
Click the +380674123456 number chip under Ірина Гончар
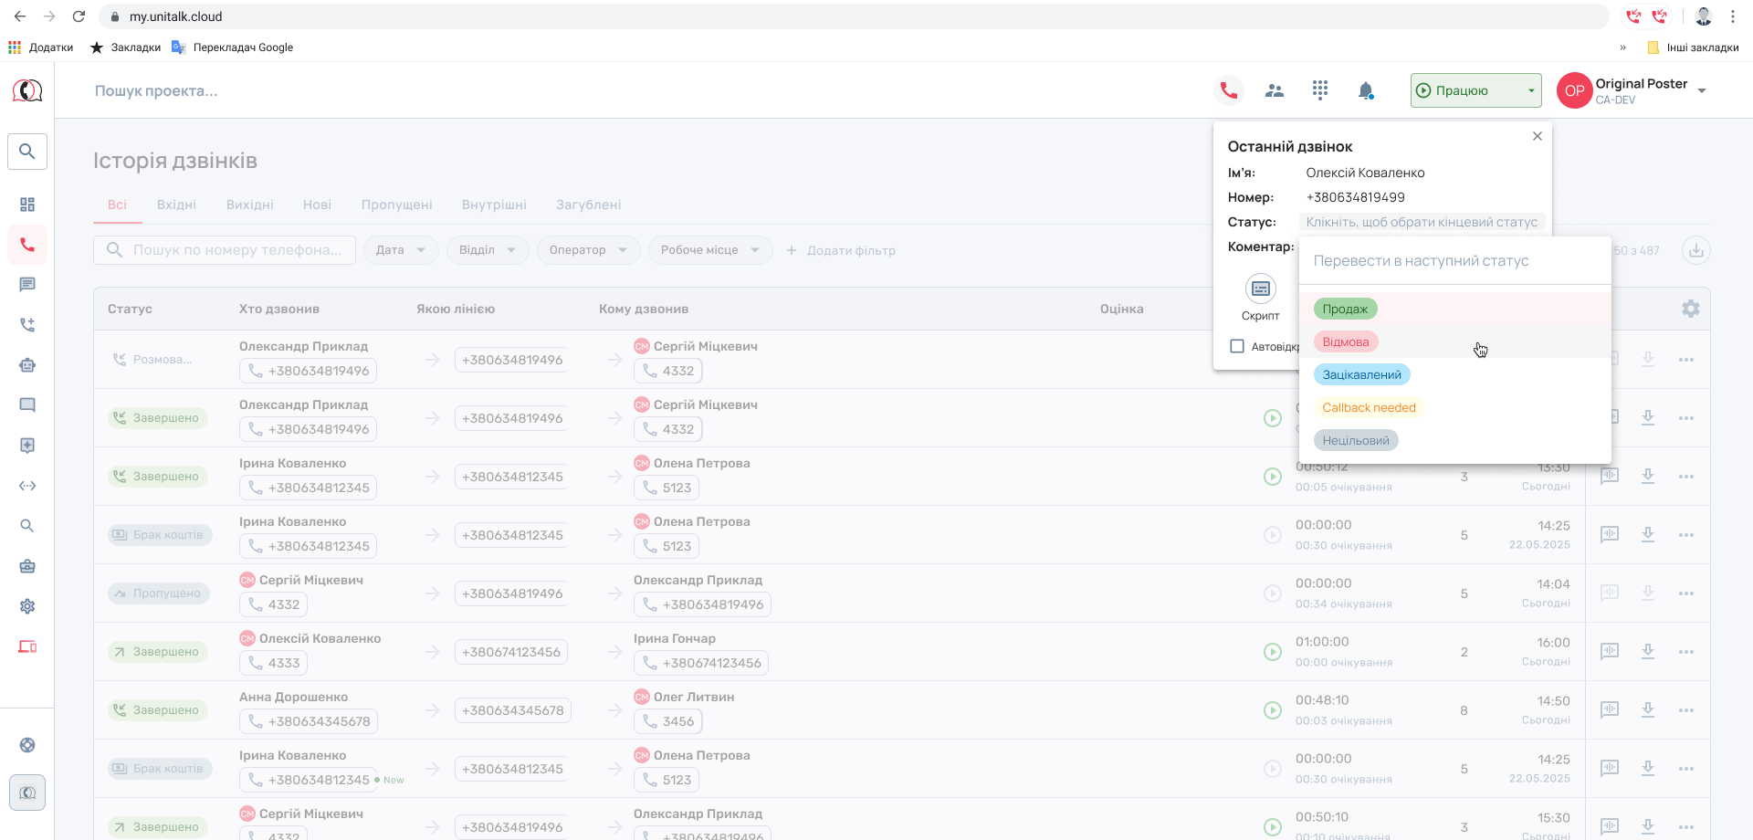pyautogui.click(x=701, y=663)
